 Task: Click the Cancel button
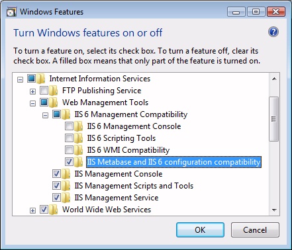tap(255, 229)
